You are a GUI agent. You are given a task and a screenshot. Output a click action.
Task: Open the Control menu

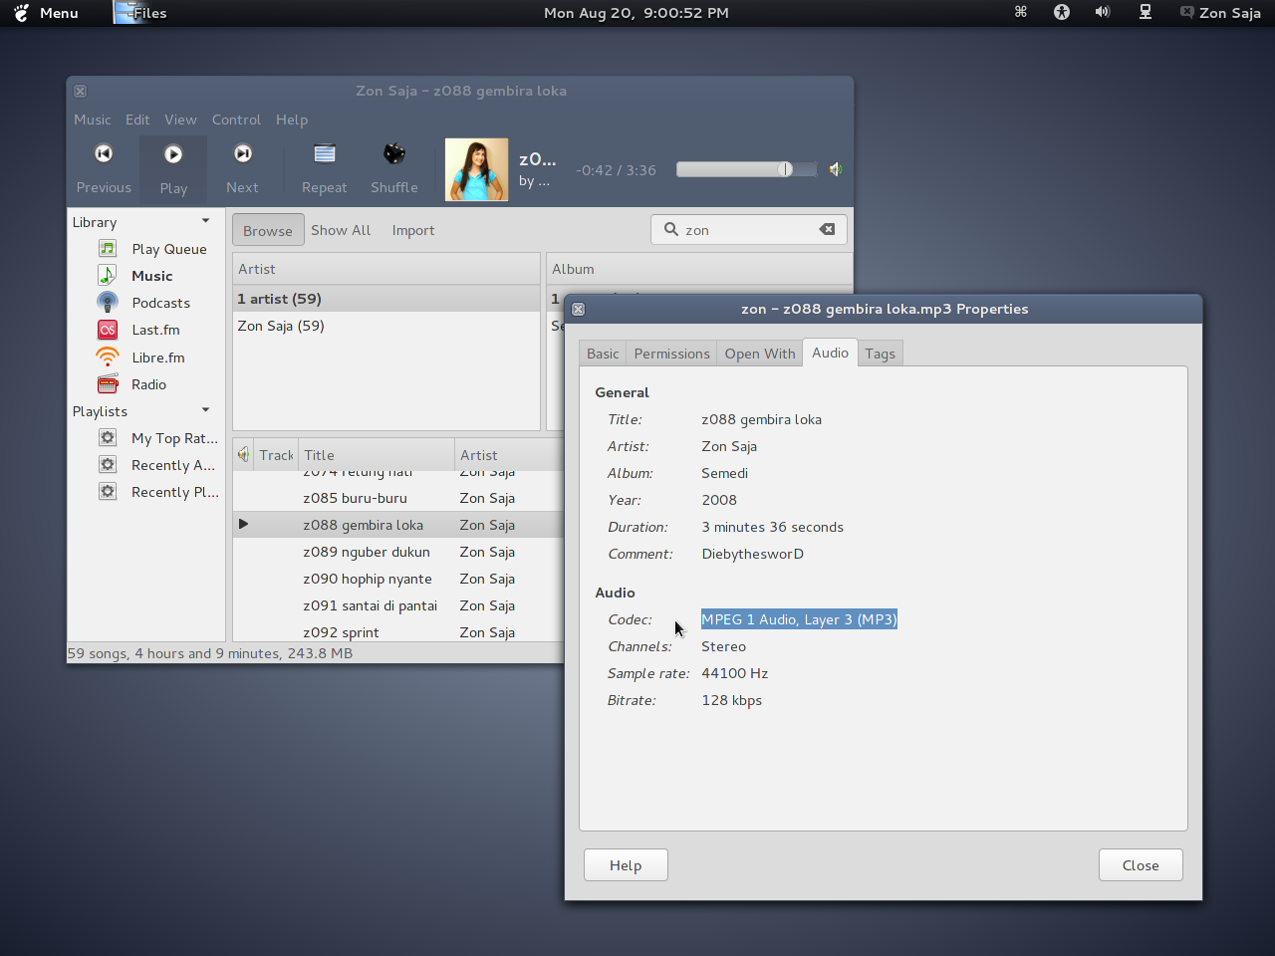click(x=236, y=119)
